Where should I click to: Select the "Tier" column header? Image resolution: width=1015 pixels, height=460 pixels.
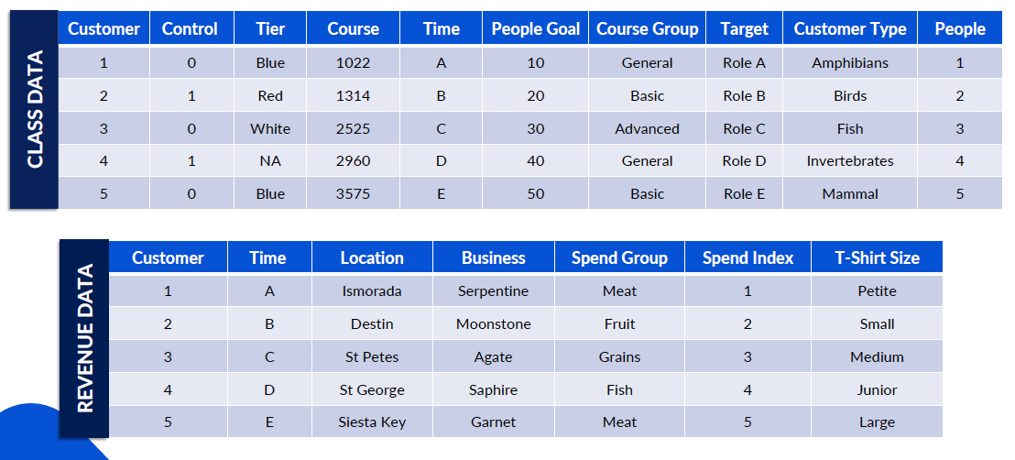click(x=270, y=29)
